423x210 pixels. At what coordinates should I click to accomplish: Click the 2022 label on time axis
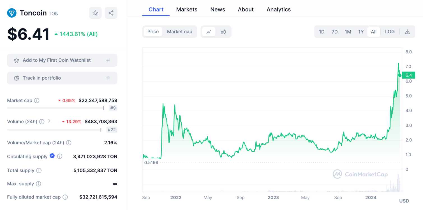tap(176, 197)
